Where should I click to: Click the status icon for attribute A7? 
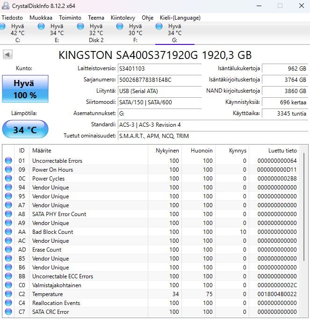point(8,205)
